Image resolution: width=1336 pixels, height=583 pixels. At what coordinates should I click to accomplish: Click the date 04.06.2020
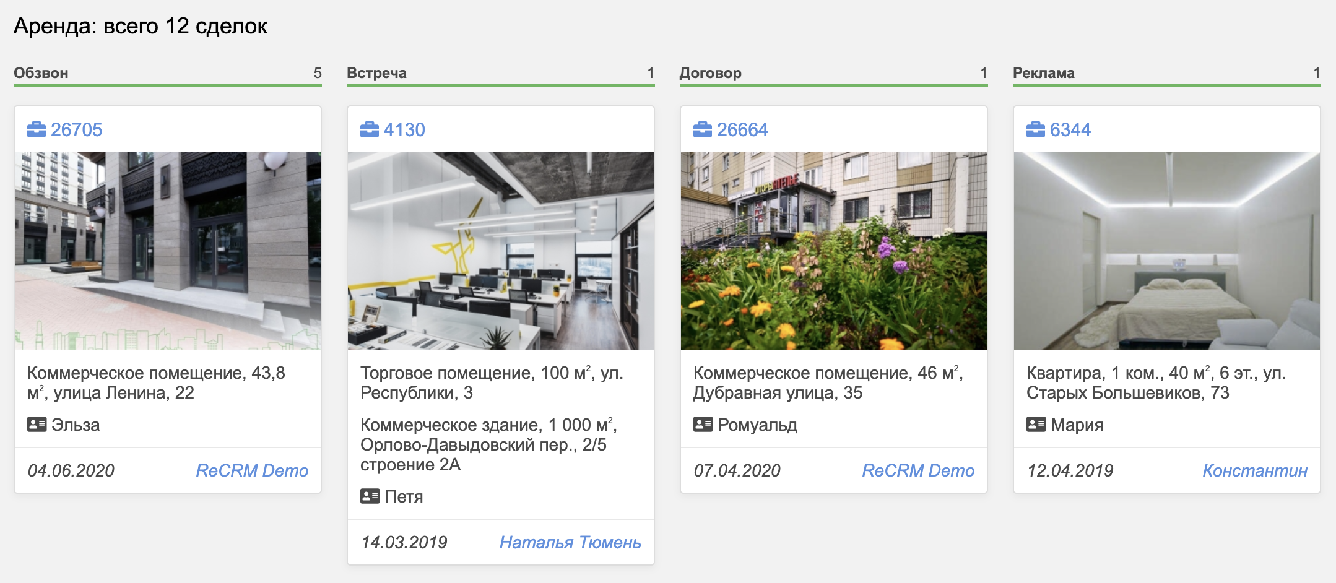coord(71,470)
